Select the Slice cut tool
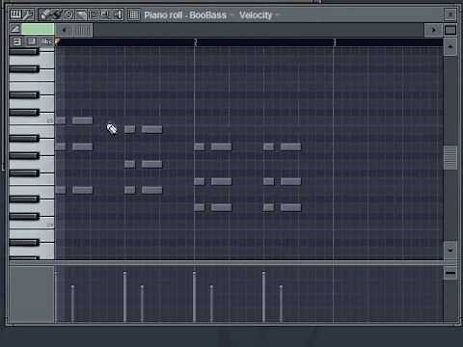Image resolution: width=463 pixels, height=347 pixels. (x=81, y=14)
